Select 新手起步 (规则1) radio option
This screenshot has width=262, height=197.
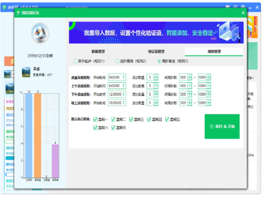pyautogui.click(x=75, y=61)
